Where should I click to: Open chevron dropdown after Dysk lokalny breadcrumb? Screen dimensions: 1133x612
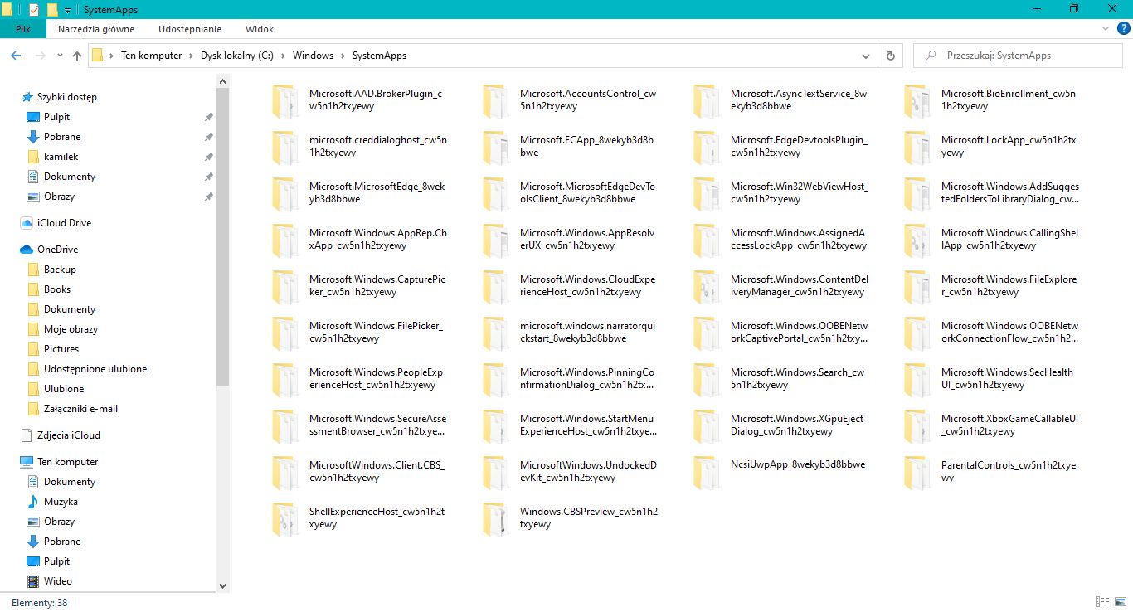pos(283,56)
